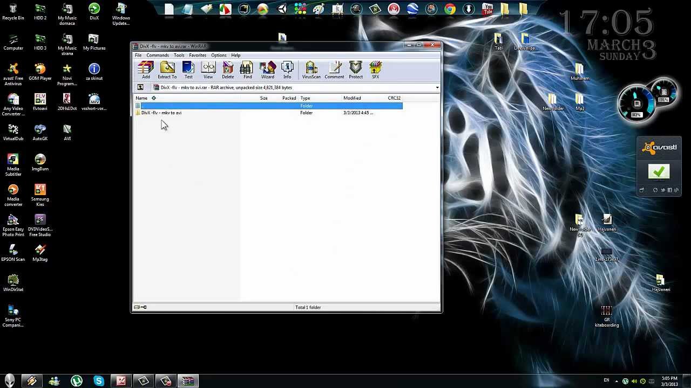
Task: Click the VirtualDub desktop icon
Action: 13,133
